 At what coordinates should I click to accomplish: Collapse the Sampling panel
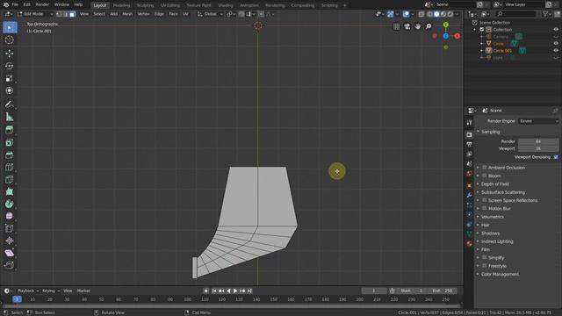pyautogui.click(x=490, y=132)
